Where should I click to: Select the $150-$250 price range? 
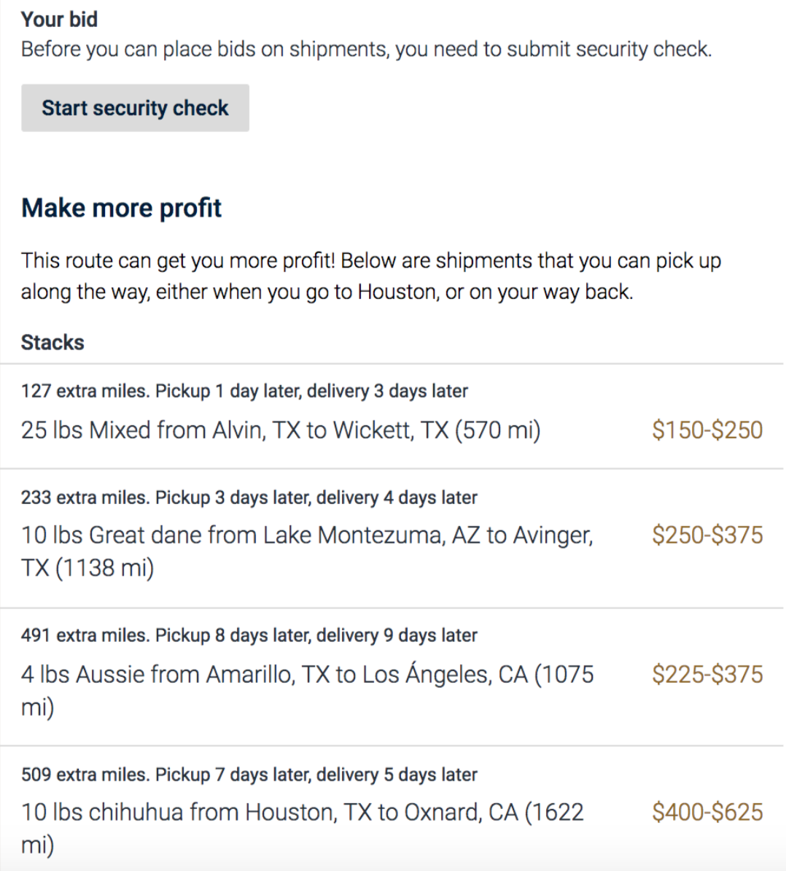tap(707, 430)
